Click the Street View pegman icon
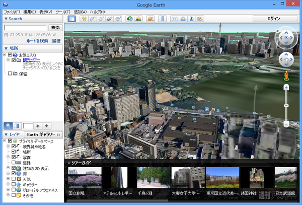This screenshot has width=302, height=205. 286,76
